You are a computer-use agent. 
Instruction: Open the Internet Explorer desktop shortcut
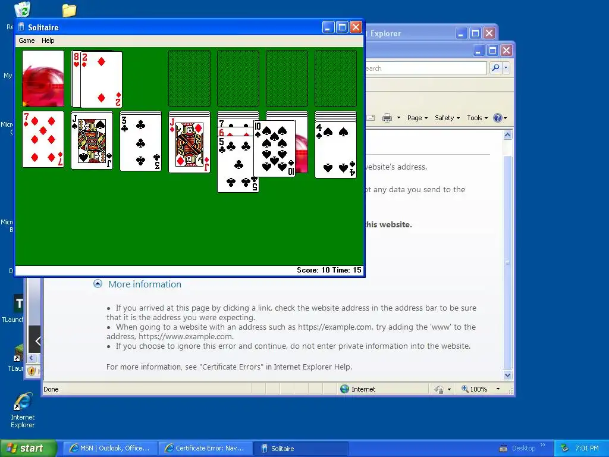click(x=23, y=410)
